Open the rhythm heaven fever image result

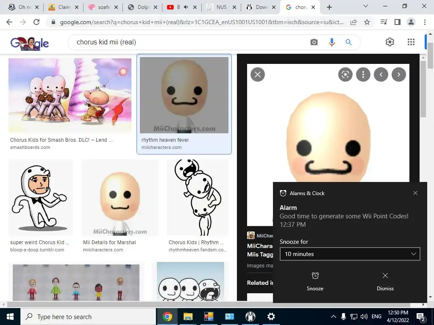click(184, 95)
